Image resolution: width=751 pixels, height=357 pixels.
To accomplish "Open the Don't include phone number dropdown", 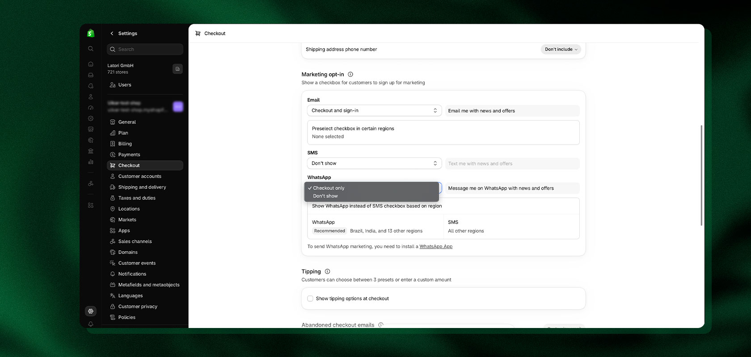I will pos(561,50).
